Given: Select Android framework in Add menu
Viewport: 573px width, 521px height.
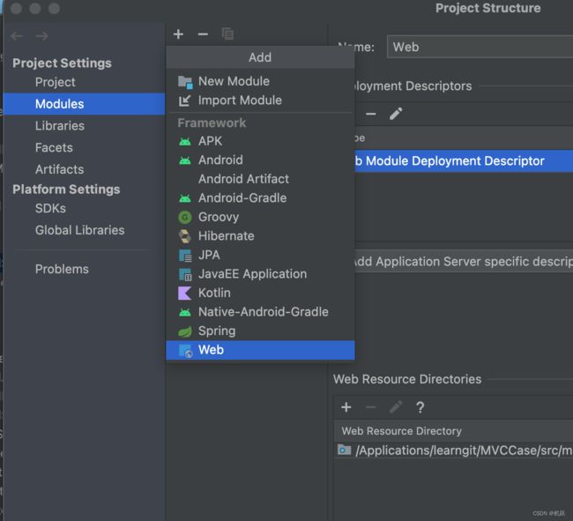Looking at the screenshot, I should coord(260,160).
